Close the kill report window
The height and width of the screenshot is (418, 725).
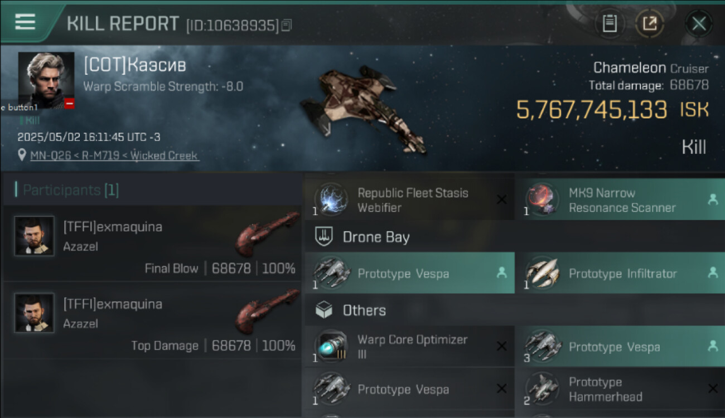coord(699,24)
